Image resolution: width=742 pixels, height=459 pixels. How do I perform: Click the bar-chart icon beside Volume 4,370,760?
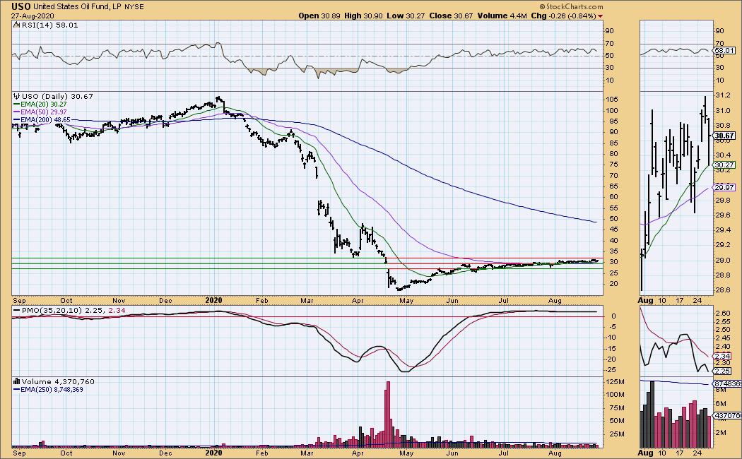pyautogui.click(x=16, y=381)
